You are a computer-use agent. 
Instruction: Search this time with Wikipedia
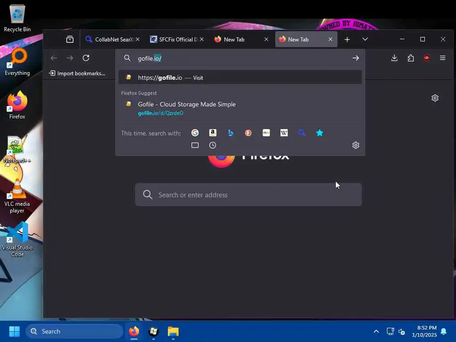(284, 133)
